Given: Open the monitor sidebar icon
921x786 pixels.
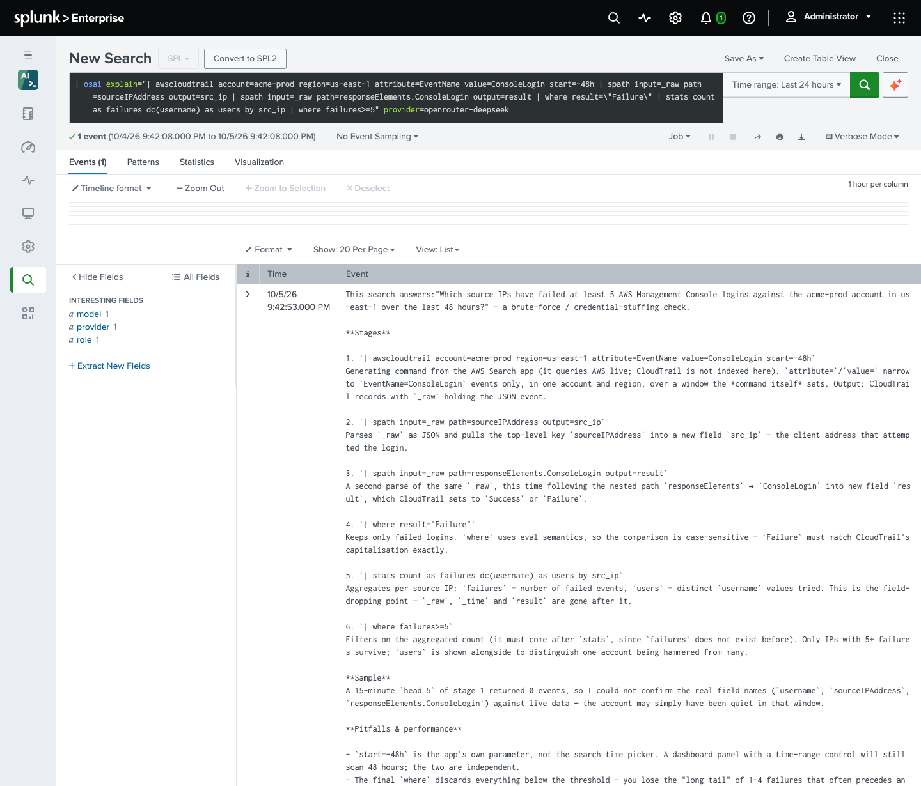Looking at the screenshot, I should 28,213.
